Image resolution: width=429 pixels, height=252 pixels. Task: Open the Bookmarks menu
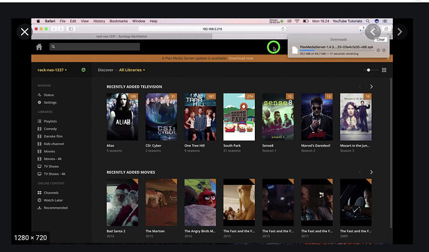click(119, 21)
